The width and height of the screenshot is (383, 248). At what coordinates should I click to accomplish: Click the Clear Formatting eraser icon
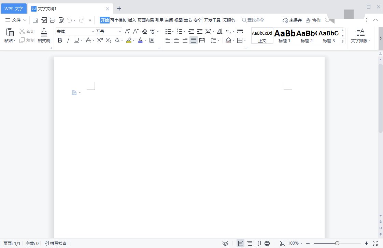click(x=144, y=31)
